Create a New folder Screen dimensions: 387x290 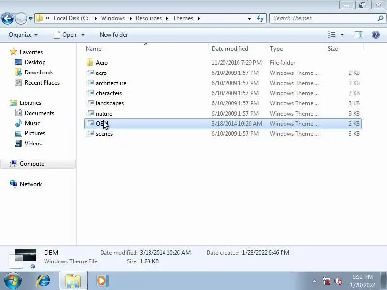(x=114, y=35)
